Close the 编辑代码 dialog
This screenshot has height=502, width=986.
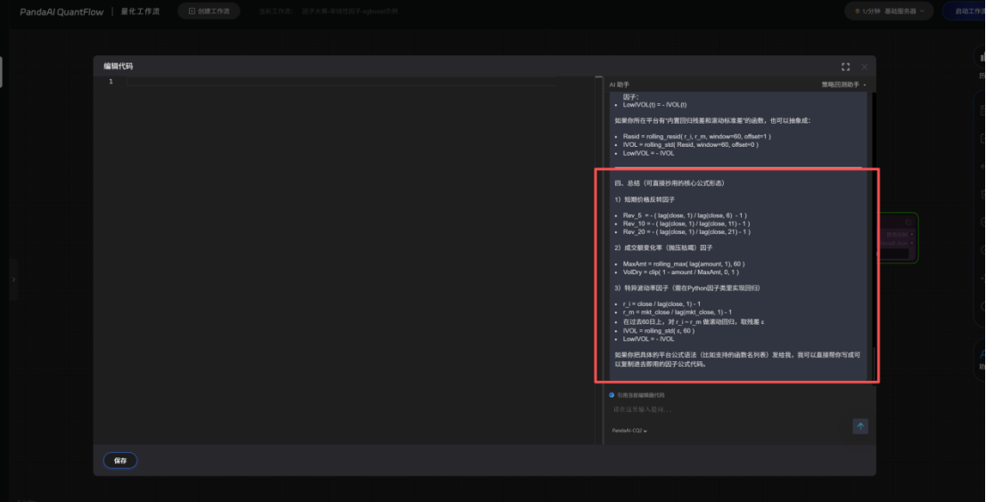tap(864, 67)
